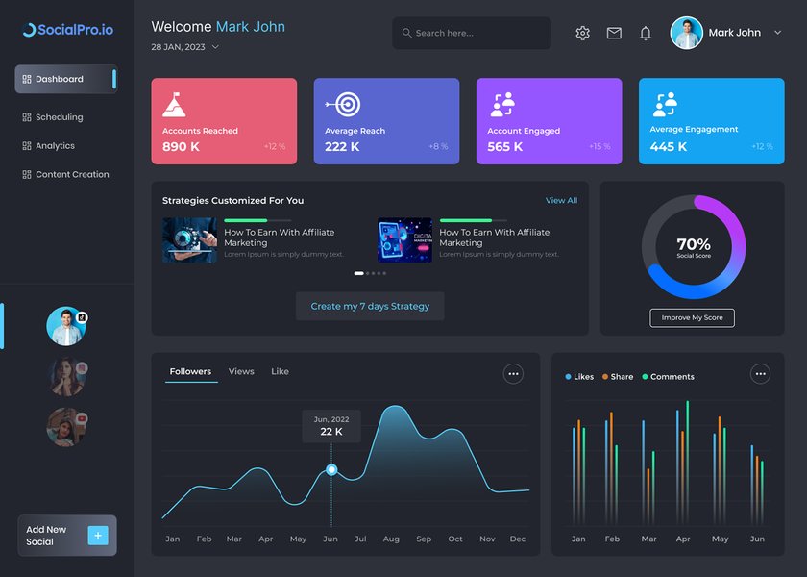Click the search magnifier icon

point(406,33)
